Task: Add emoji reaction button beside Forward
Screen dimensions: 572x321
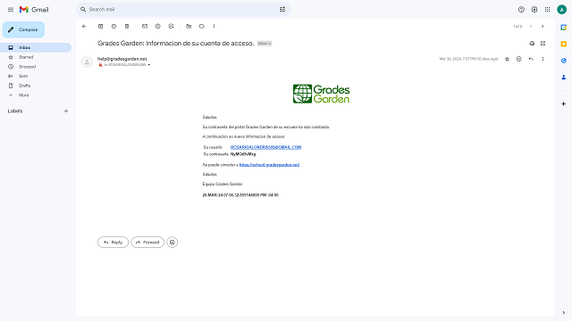Action: (x=172, y=243)
